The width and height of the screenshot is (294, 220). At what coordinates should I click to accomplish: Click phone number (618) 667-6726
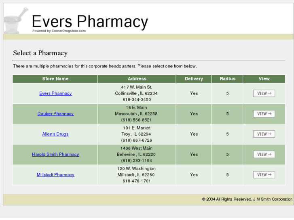[136, 140]
